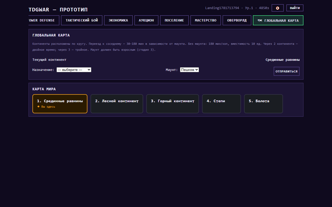Viewport: 332px width, 207px height.
Task: Open the МАСТЕРСТВО tab
Action: (x=205, y=20)
